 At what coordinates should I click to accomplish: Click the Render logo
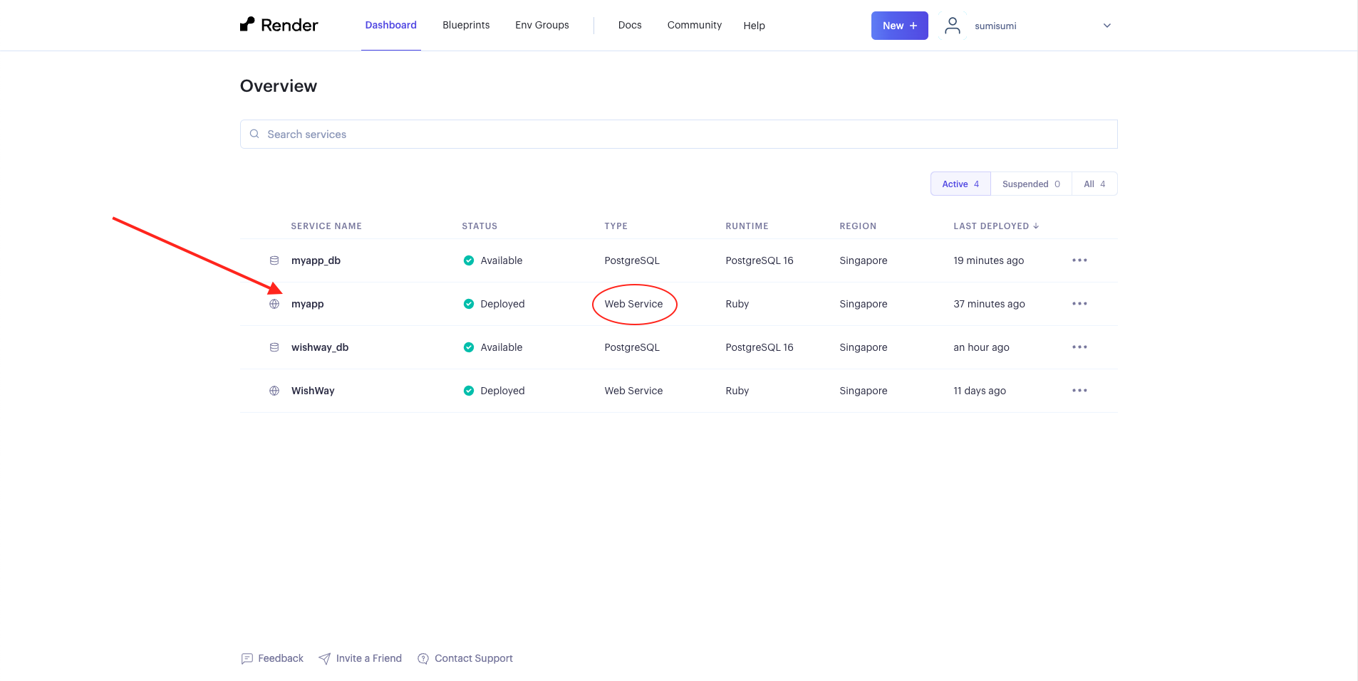pos(279,24)
